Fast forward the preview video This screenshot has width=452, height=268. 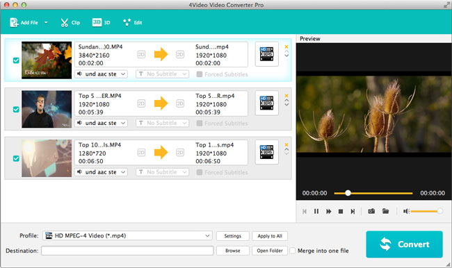click(329, 211)
